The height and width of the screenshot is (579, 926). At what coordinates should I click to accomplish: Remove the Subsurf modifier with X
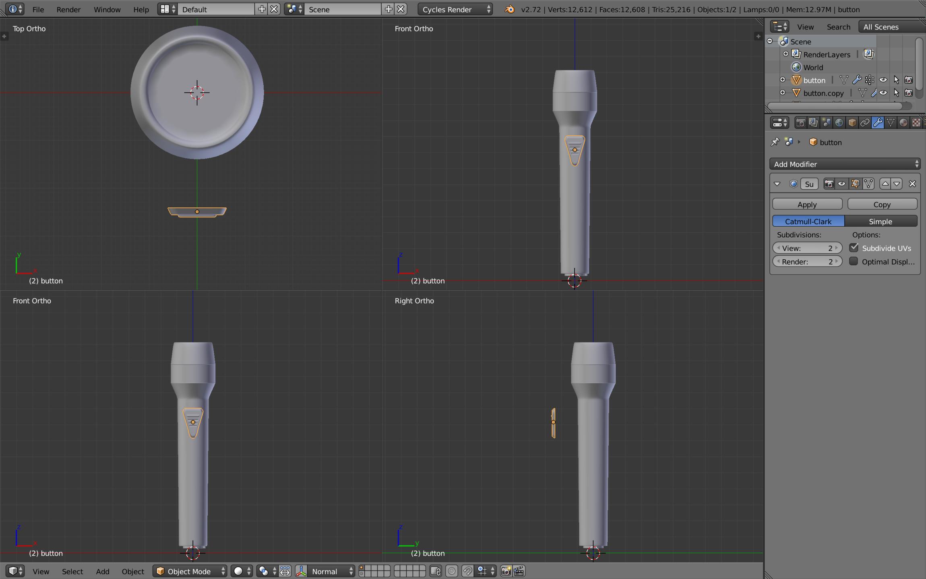(912, 184)
